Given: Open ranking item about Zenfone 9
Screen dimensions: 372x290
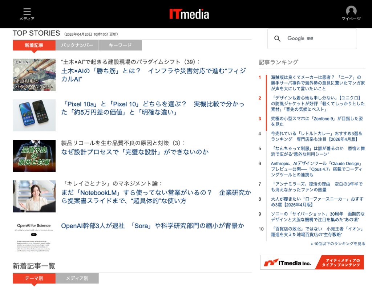Looking at the screenshot, I should pos(317,121).
